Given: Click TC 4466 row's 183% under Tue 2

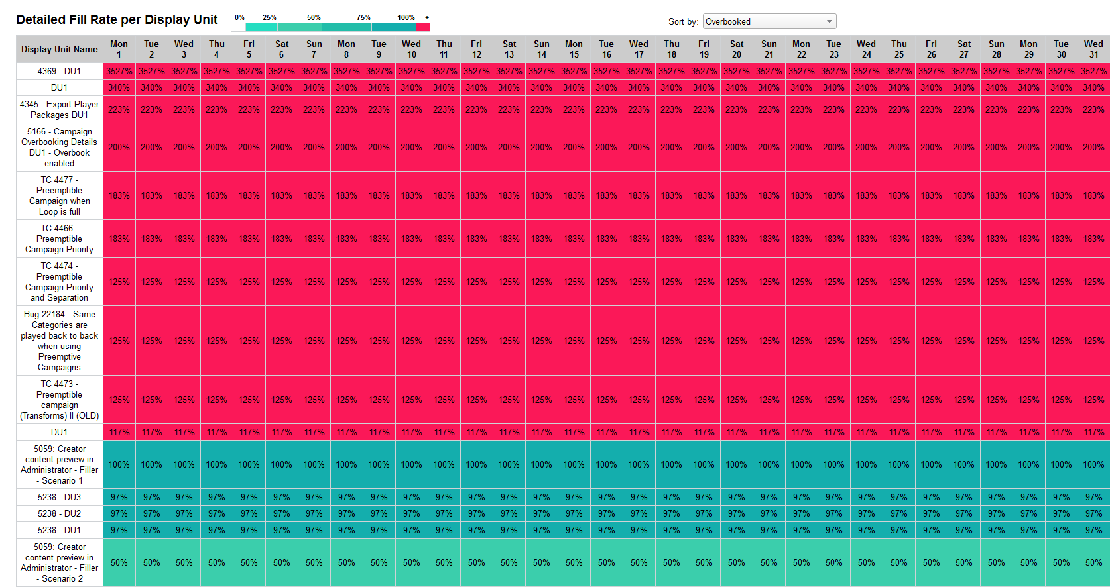Looking at the screenshot, I should pos(152,239).
